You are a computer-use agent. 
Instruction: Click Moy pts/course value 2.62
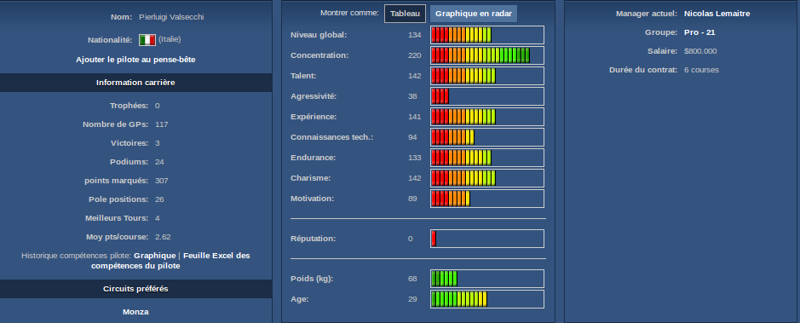(x=163, y=237)
